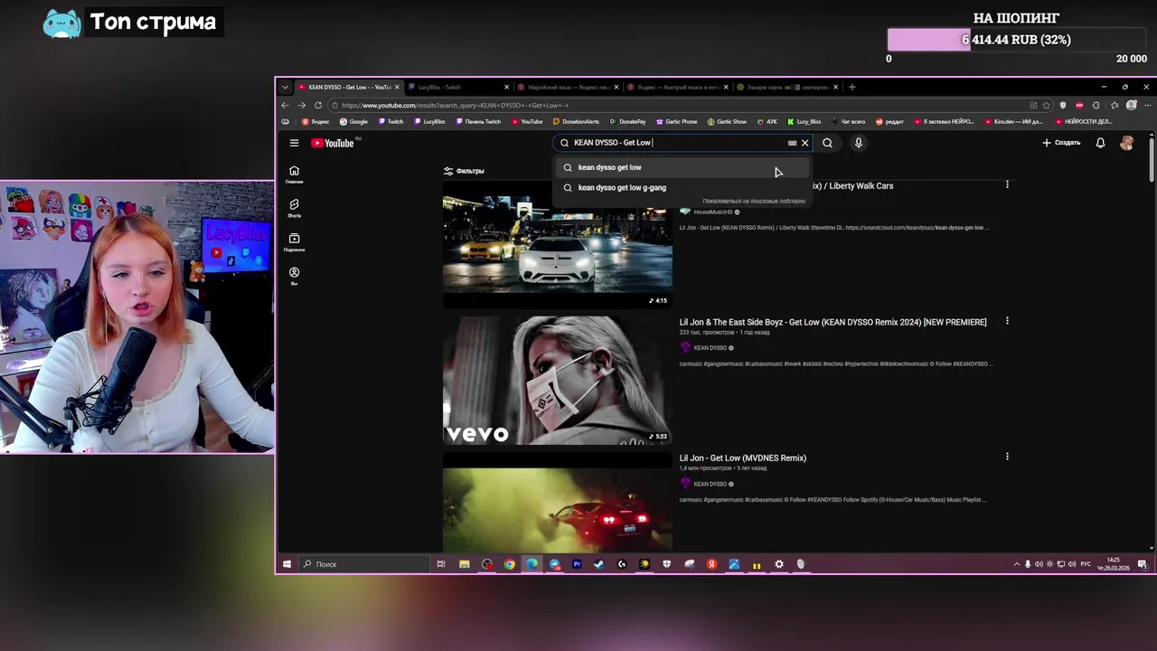
Task: Open the on-screen keyboard icon in search box
Action: [793, 143]
